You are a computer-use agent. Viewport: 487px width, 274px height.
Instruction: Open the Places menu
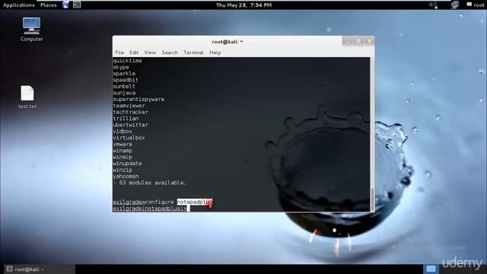(x=49, y=5)
